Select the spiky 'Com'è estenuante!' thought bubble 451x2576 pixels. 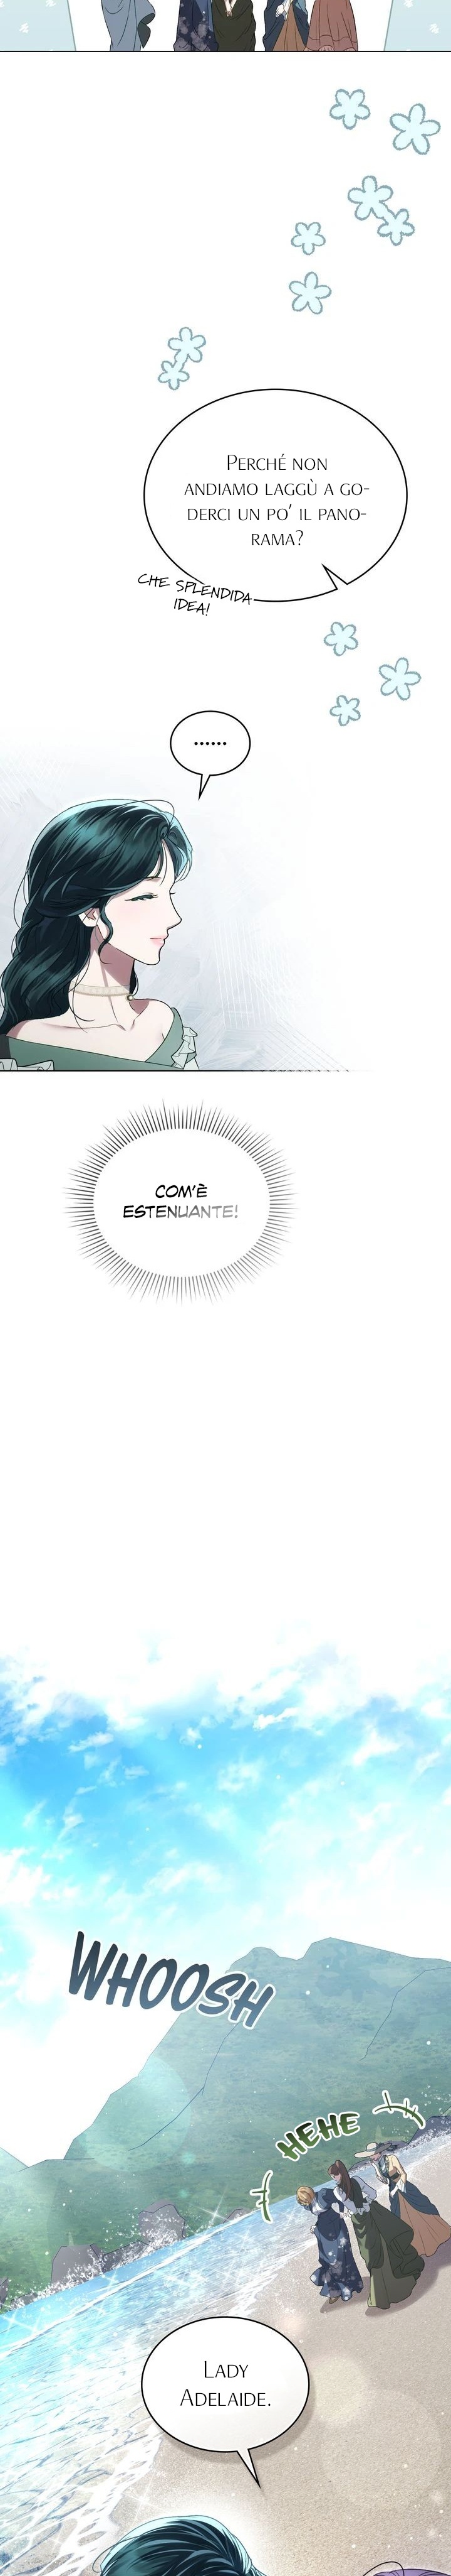(180, 1201)
